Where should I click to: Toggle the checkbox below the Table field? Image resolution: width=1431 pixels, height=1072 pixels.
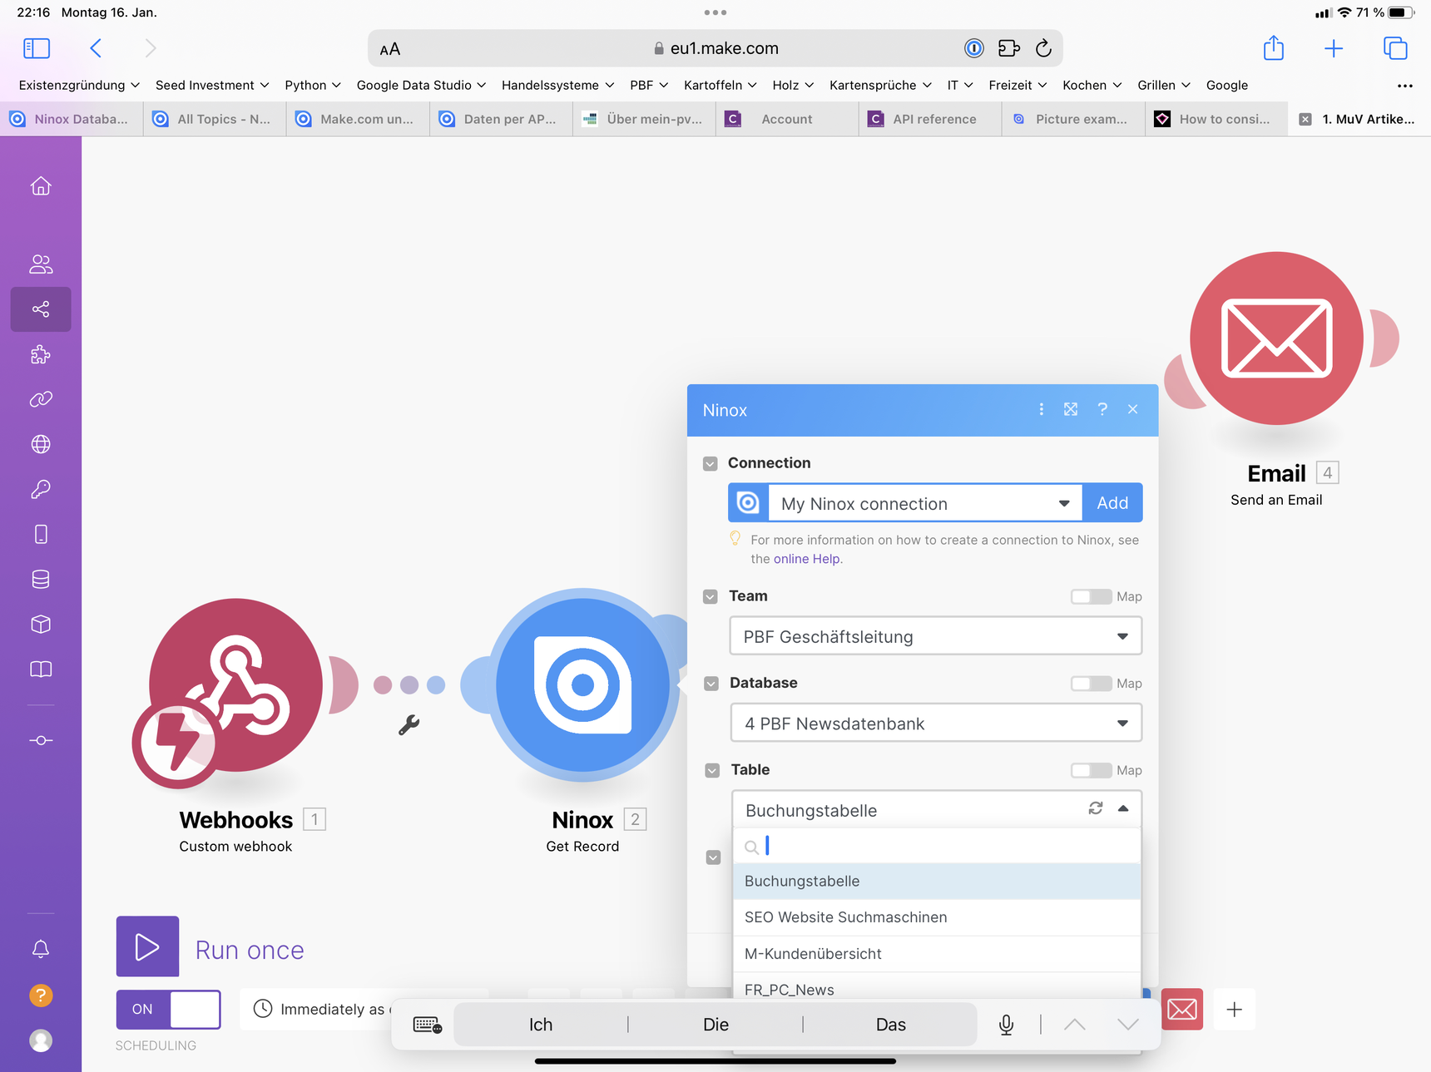(x=713, y=857)
